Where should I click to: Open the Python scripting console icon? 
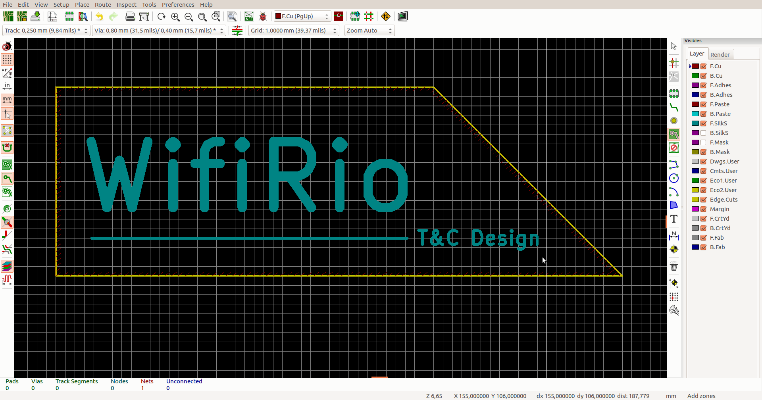pos(403,16)
